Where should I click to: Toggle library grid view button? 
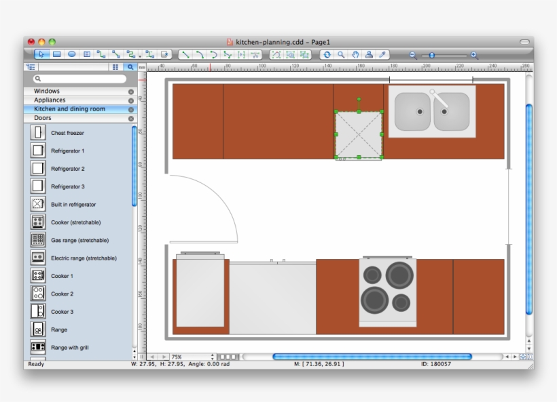point(115,67)
